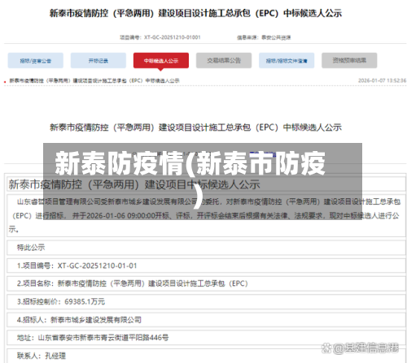Viewport: 407px width, 363px height.
Task: Click the page title heading at top
Action: 195,13
